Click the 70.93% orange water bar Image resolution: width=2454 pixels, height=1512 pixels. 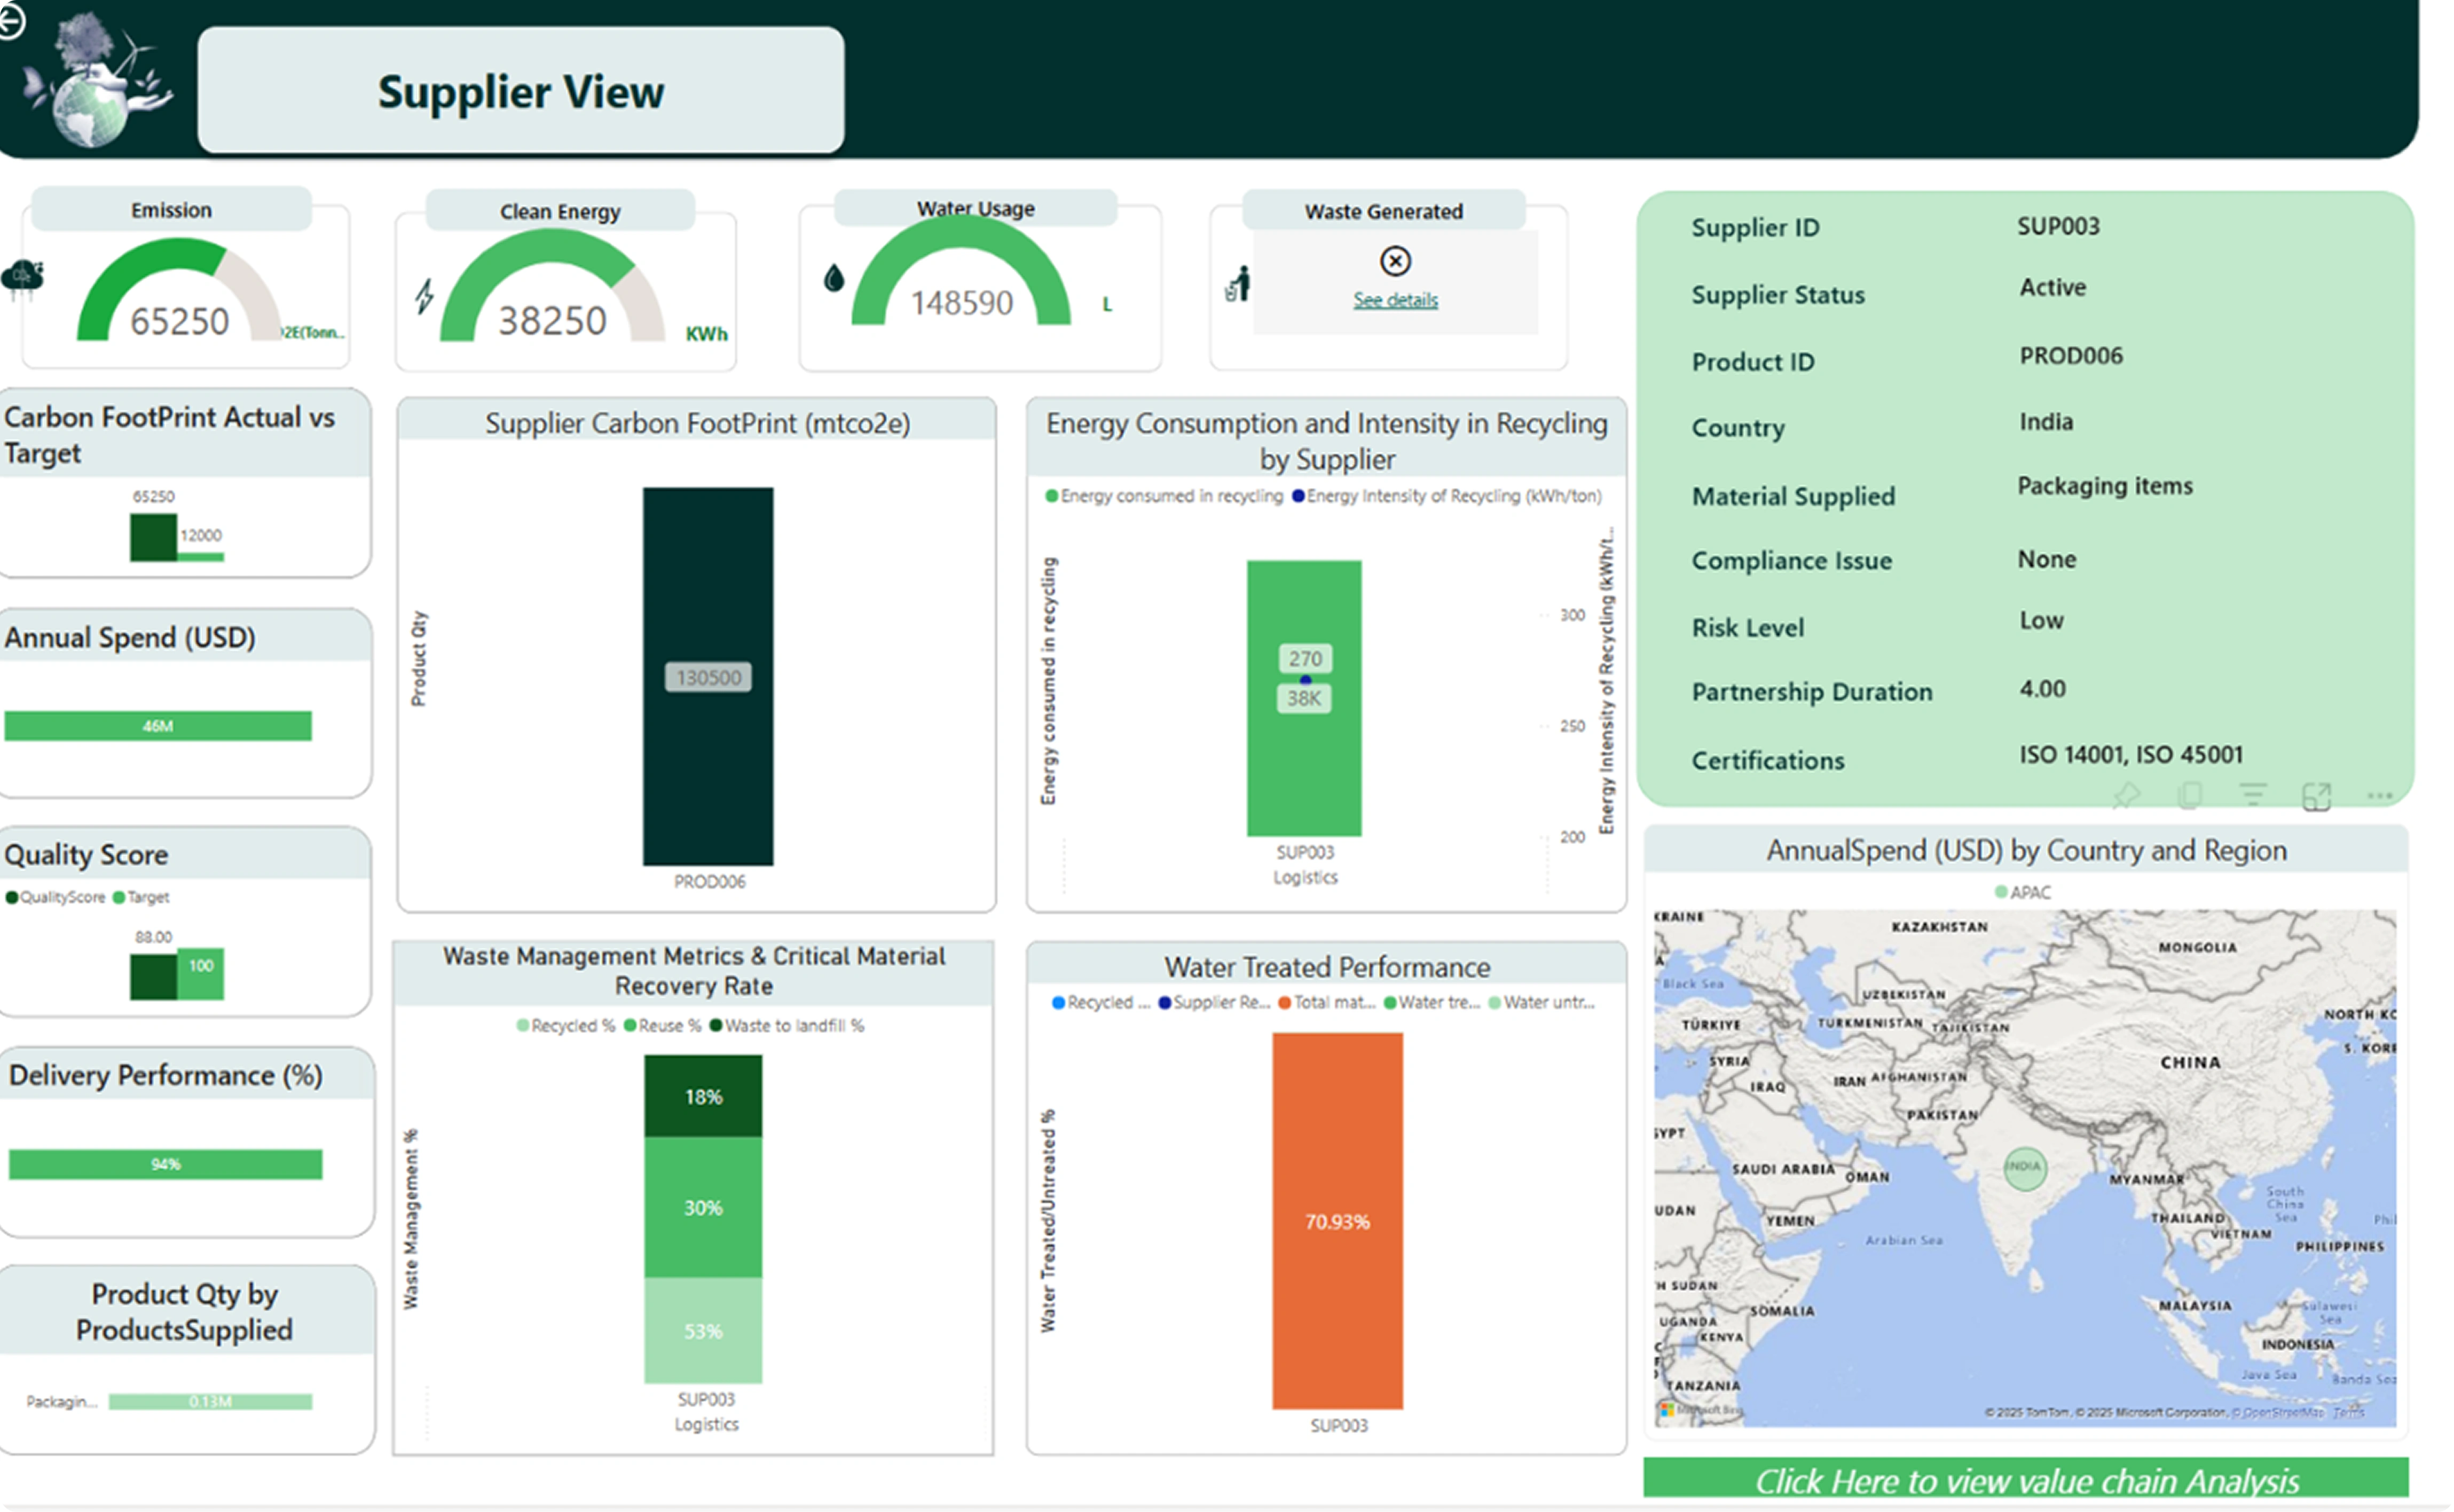click(x=1337, y=1221)
